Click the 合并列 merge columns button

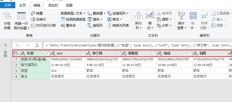[x=164, y=13]
